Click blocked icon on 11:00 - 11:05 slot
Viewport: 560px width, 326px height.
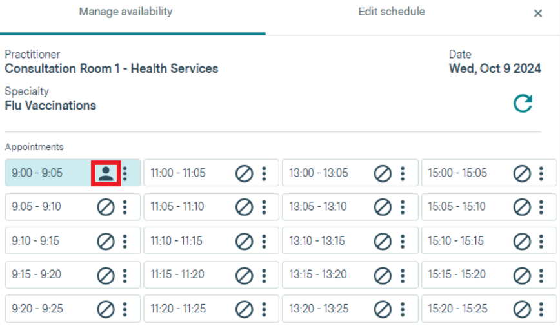tap(245, 173)
